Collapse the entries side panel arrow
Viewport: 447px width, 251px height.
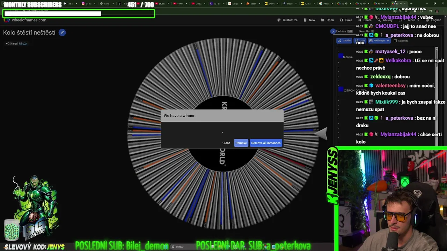click(333, 31)
